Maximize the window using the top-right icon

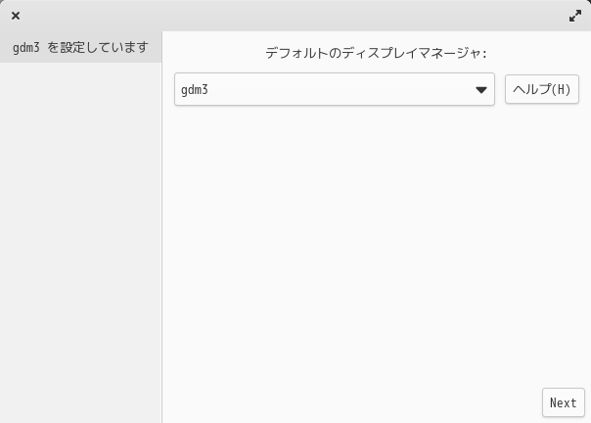coord(575,16)
